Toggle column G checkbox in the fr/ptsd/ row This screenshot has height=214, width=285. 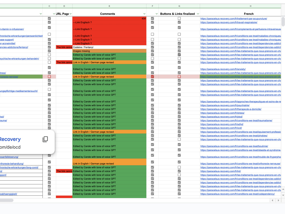click(x=179, y=117)
